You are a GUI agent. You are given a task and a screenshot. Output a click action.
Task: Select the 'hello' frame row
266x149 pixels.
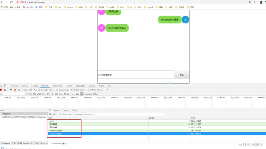coord(157,121)
